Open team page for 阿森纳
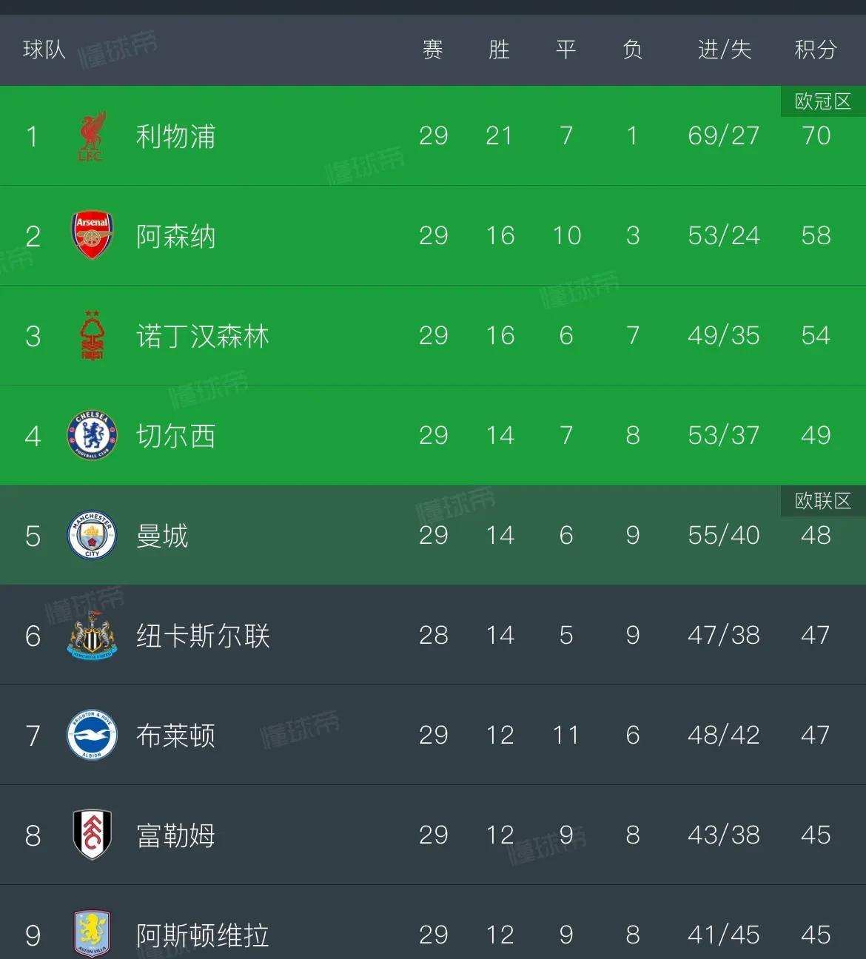Screen dimensions: 866x959 [x=176, y=236]
